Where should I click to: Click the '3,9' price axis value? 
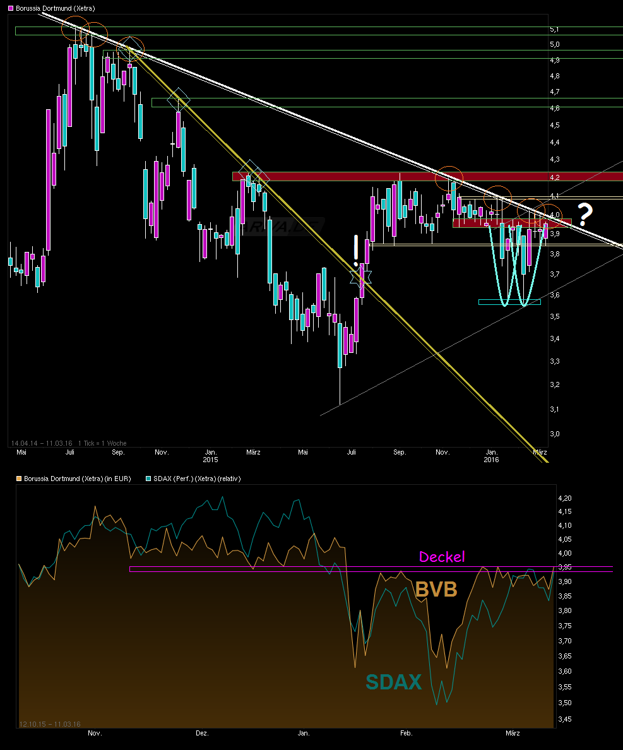pos(555,234)
